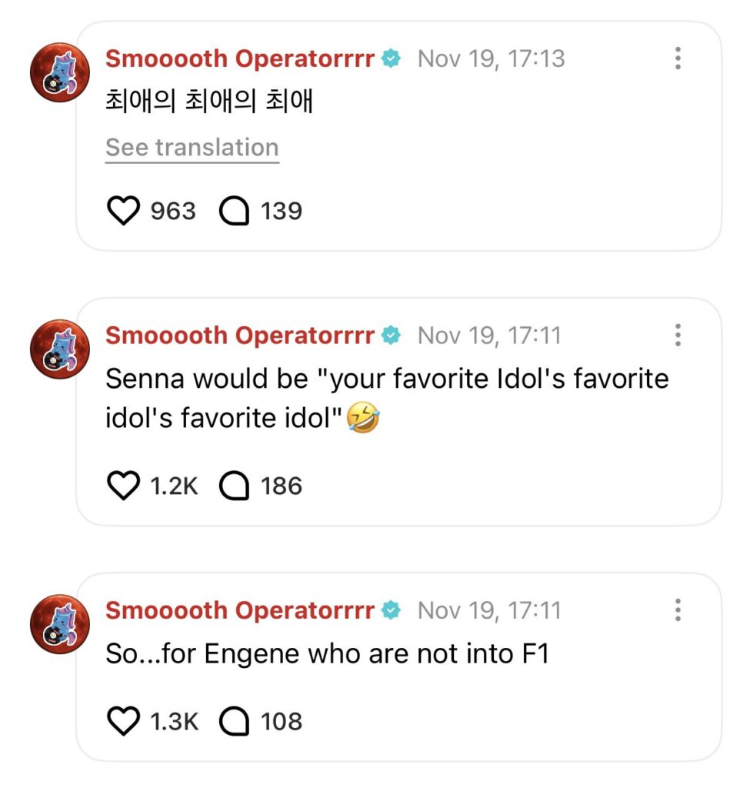Screen dimensions: 753x788
Task: Like the Engene F1 post
Action: pyautogui.click(x=123, y=722)
